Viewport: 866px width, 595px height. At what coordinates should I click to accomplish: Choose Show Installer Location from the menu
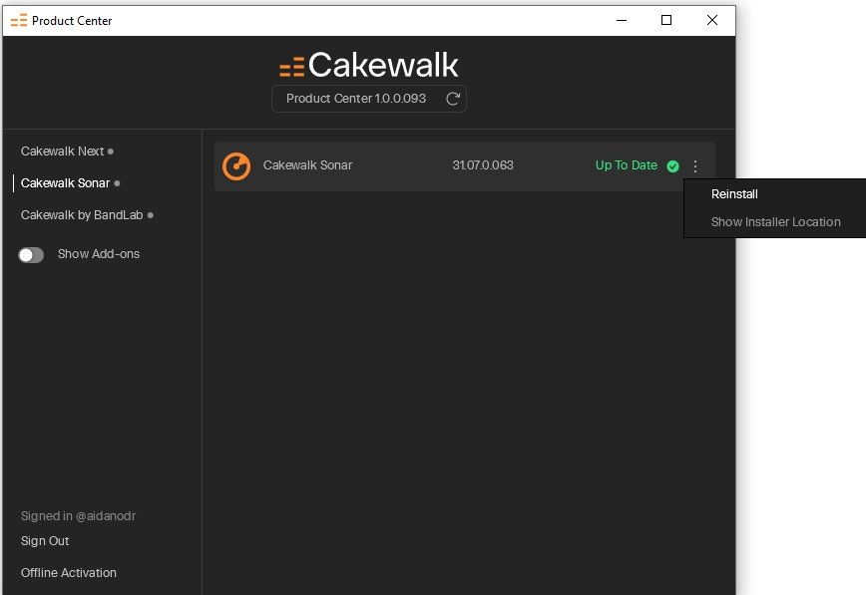tap(776, 222)
